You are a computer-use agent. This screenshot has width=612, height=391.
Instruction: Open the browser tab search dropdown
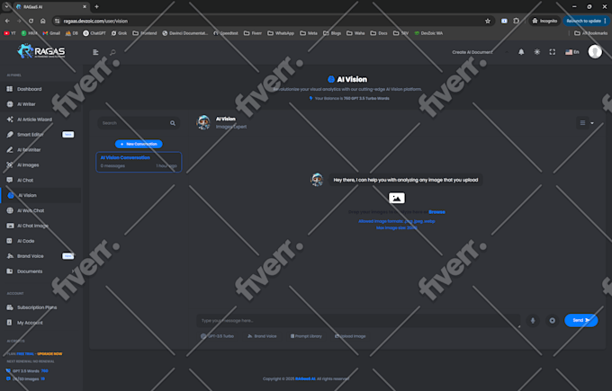pyautogui.click(x=6, y=6)
